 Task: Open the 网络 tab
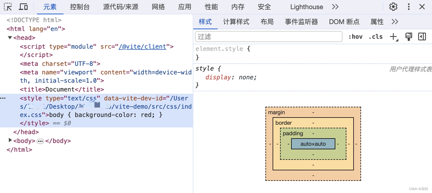pos(158,7)
